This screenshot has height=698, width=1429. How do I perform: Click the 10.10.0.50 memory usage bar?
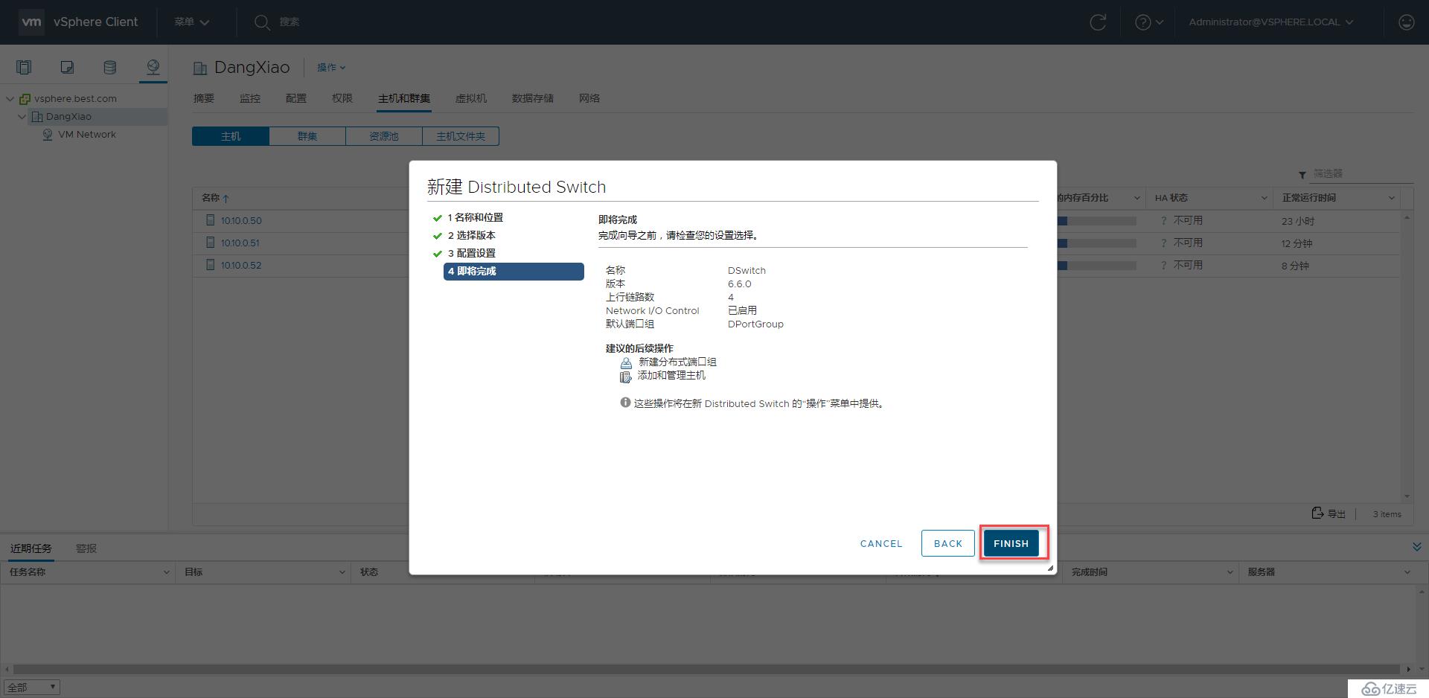pos(1096,221)
